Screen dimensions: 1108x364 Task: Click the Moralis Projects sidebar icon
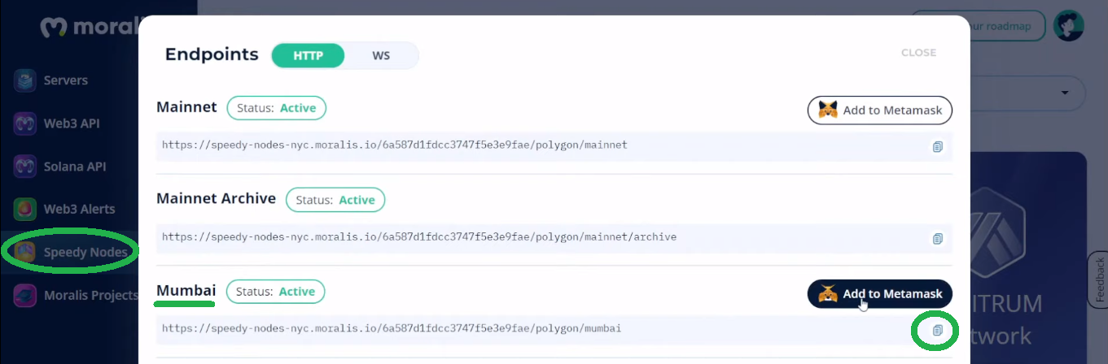point(25,295)
